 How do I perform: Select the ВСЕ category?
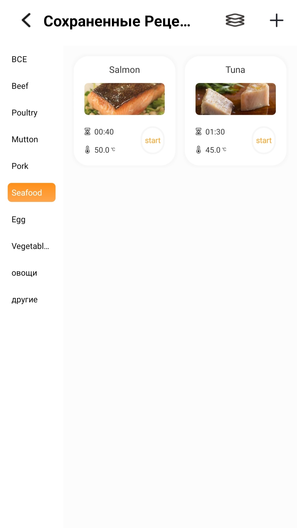[19, 59]
